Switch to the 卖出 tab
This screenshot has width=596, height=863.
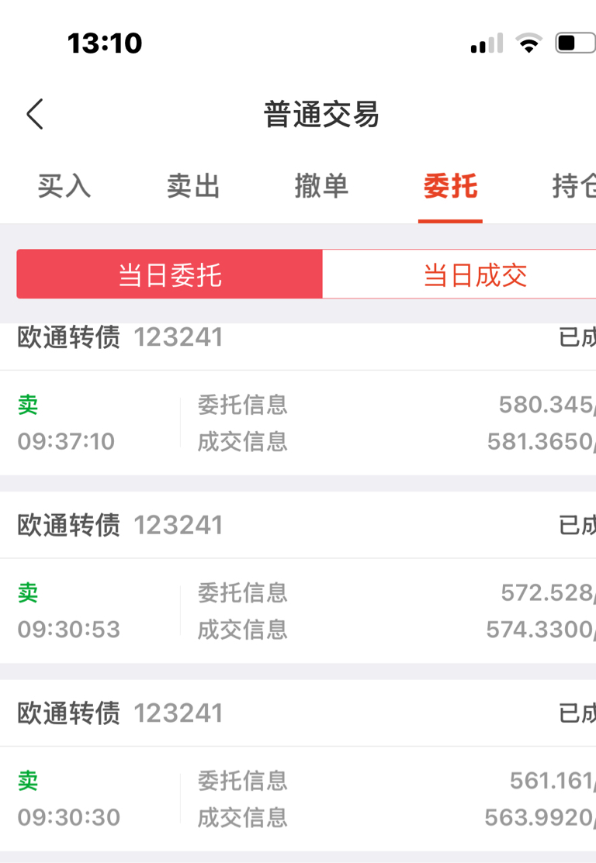point(193,186)
